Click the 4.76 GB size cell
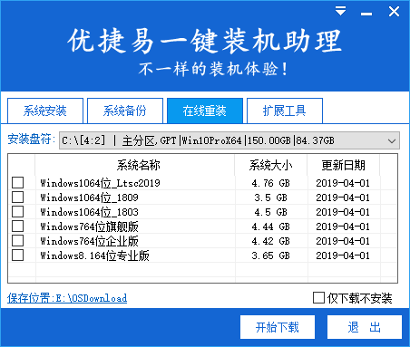 point(270,183)
